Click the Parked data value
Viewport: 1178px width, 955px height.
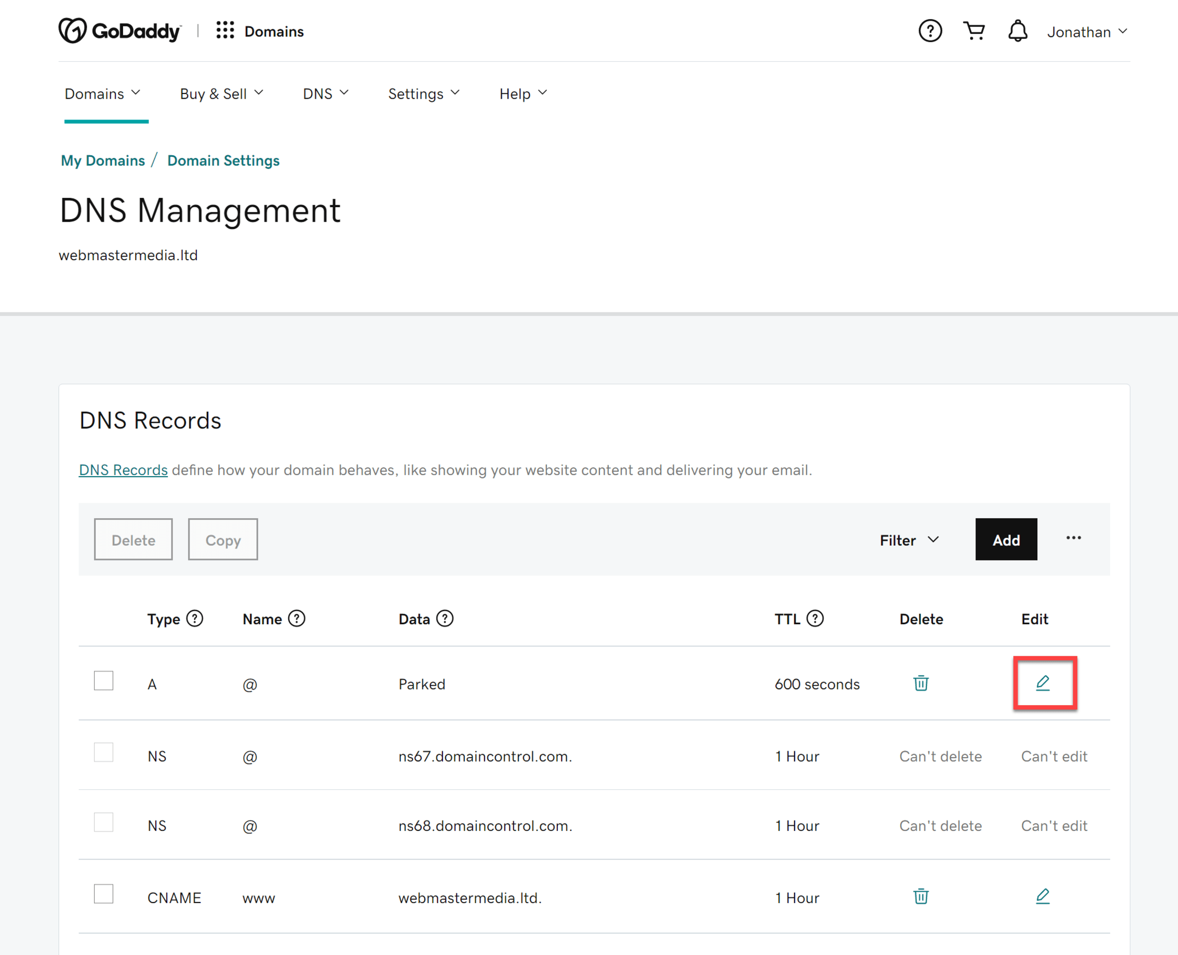(x=422, y=684)
